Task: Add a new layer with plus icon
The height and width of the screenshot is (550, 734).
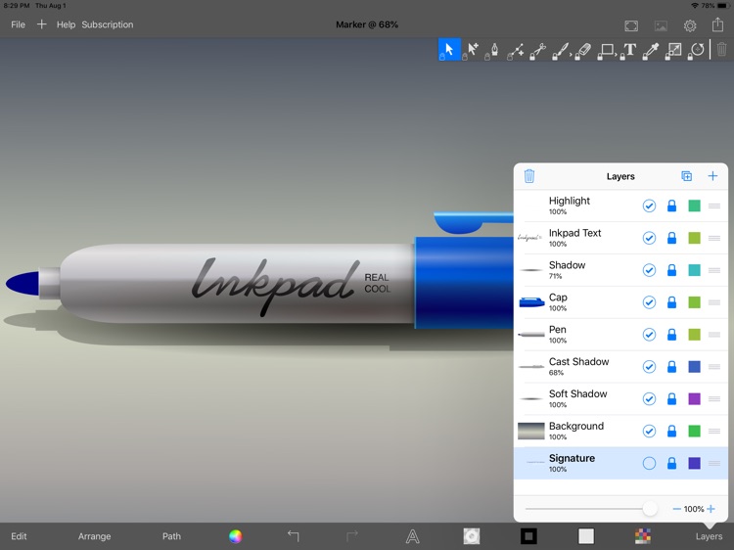Action: pyautogui.click(x=712, y=176)
